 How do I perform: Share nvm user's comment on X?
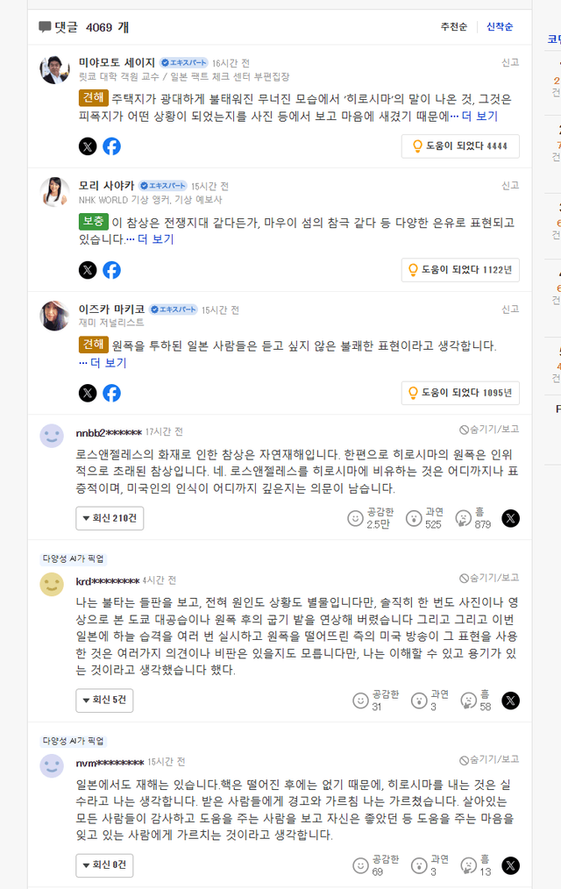[510, 865]
